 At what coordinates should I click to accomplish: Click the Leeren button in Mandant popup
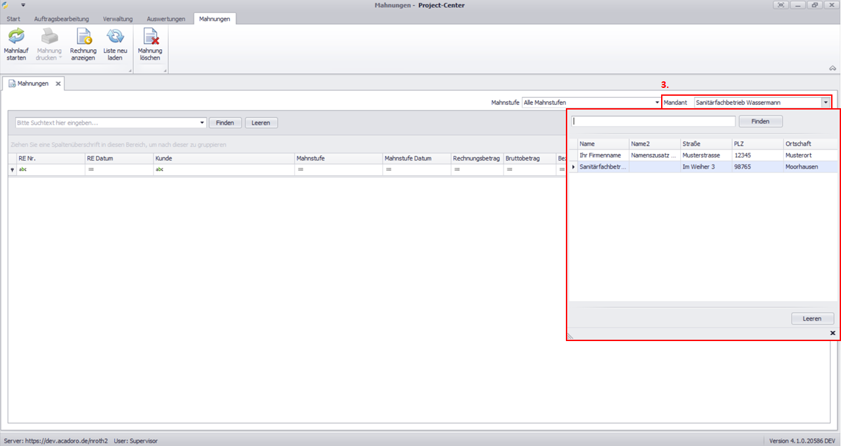(812, 319)
